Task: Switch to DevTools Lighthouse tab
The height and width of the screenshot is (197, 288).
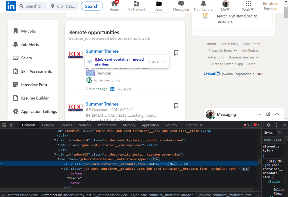Action: pyautogui.click(x=194, y=125)
